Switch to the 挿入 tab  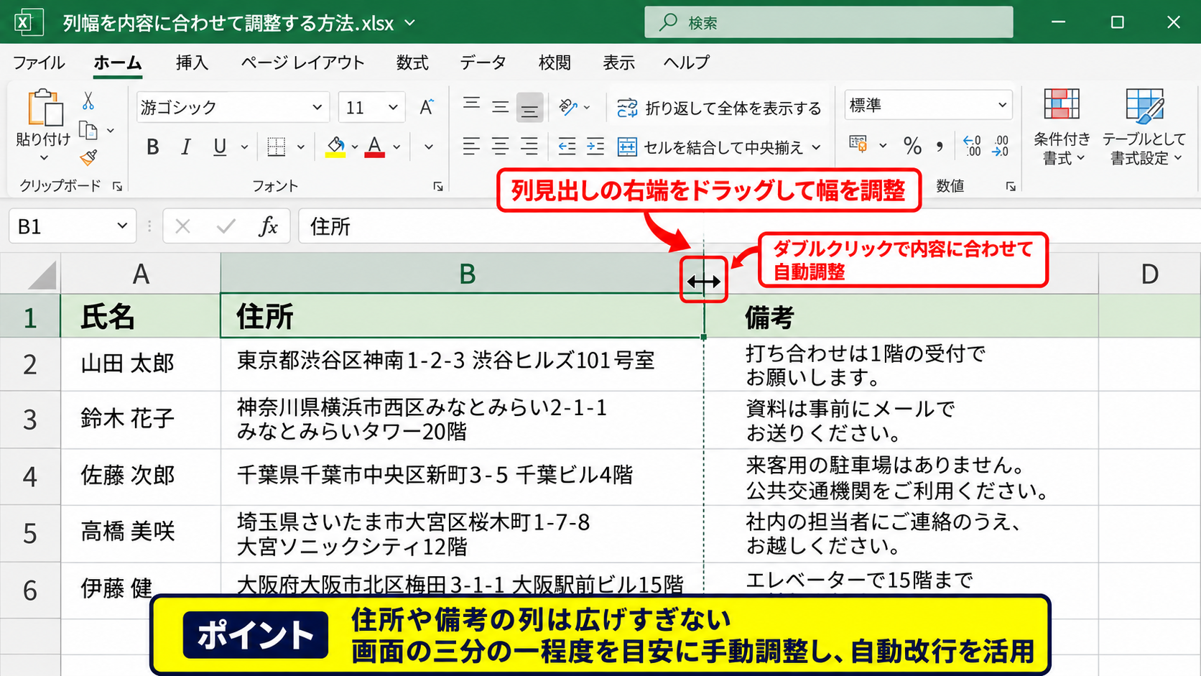pos(192,62)
